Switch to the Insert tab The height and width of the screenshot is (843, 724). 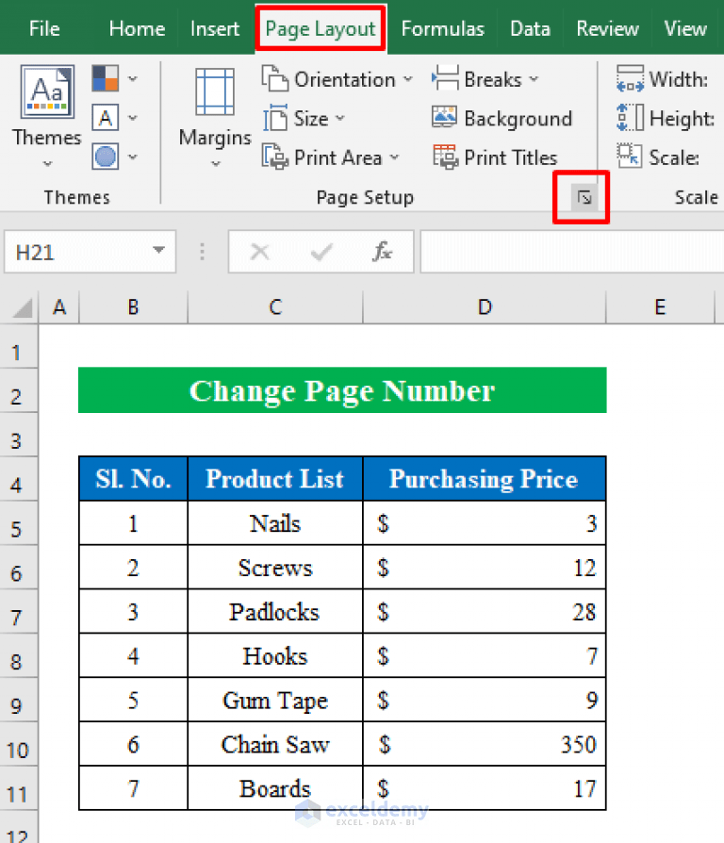click(x=214, y=28)
